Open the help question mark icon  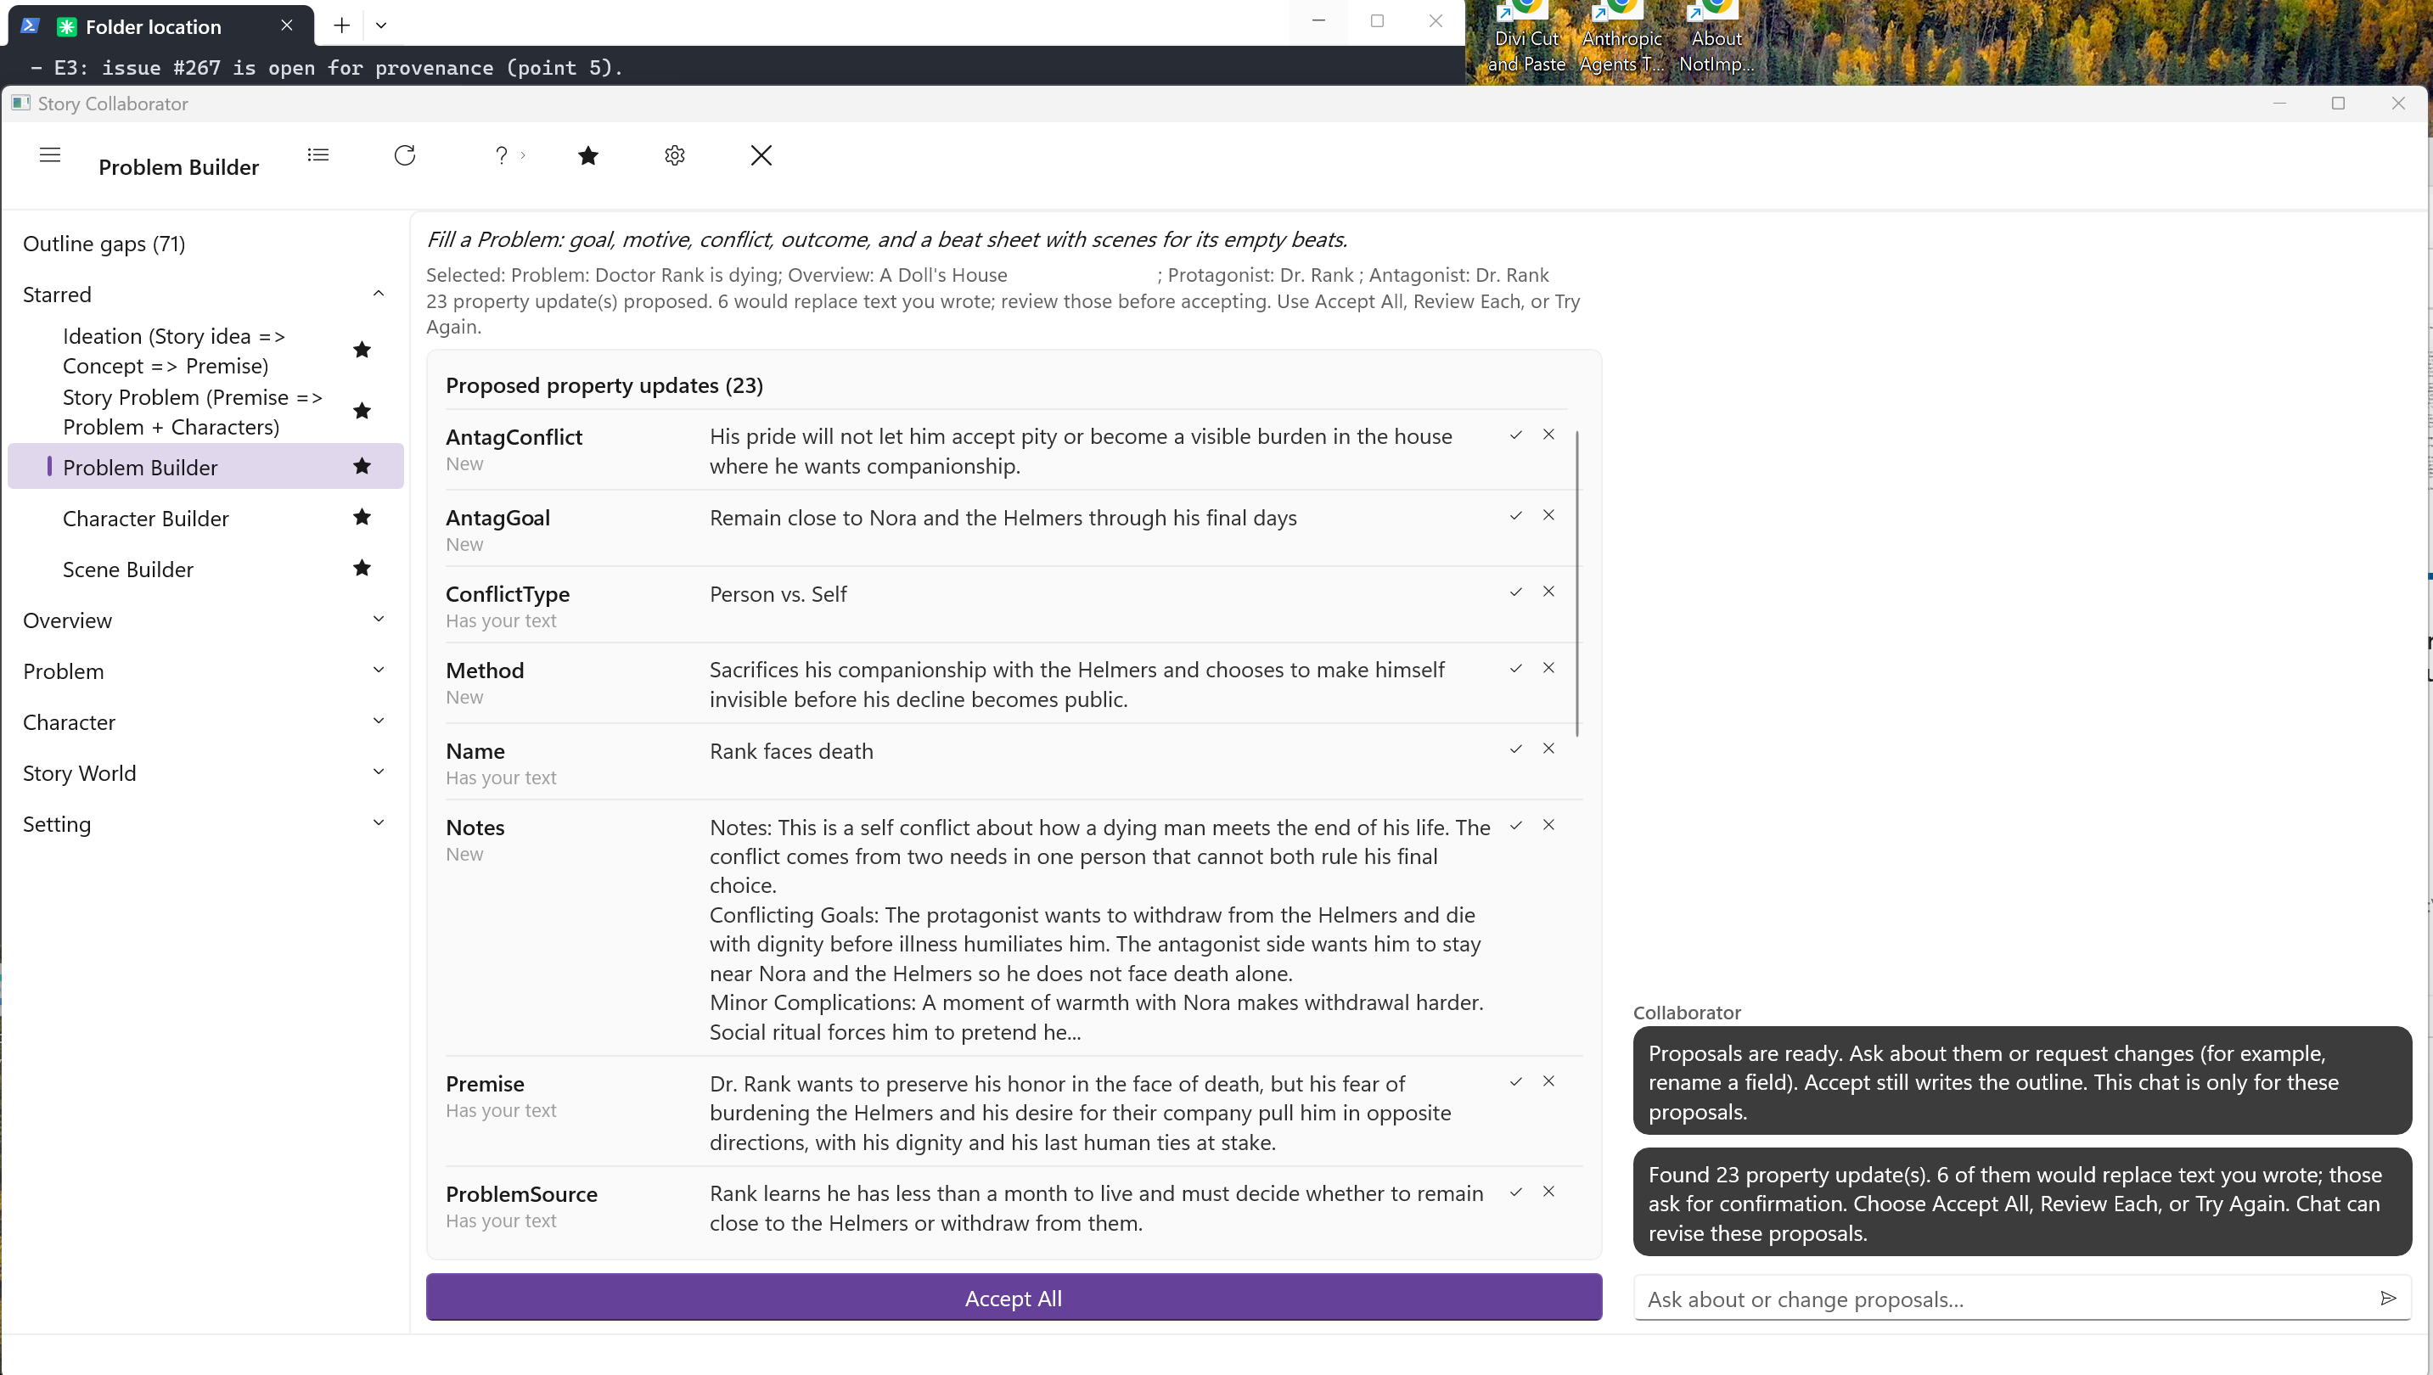[502, 154]
